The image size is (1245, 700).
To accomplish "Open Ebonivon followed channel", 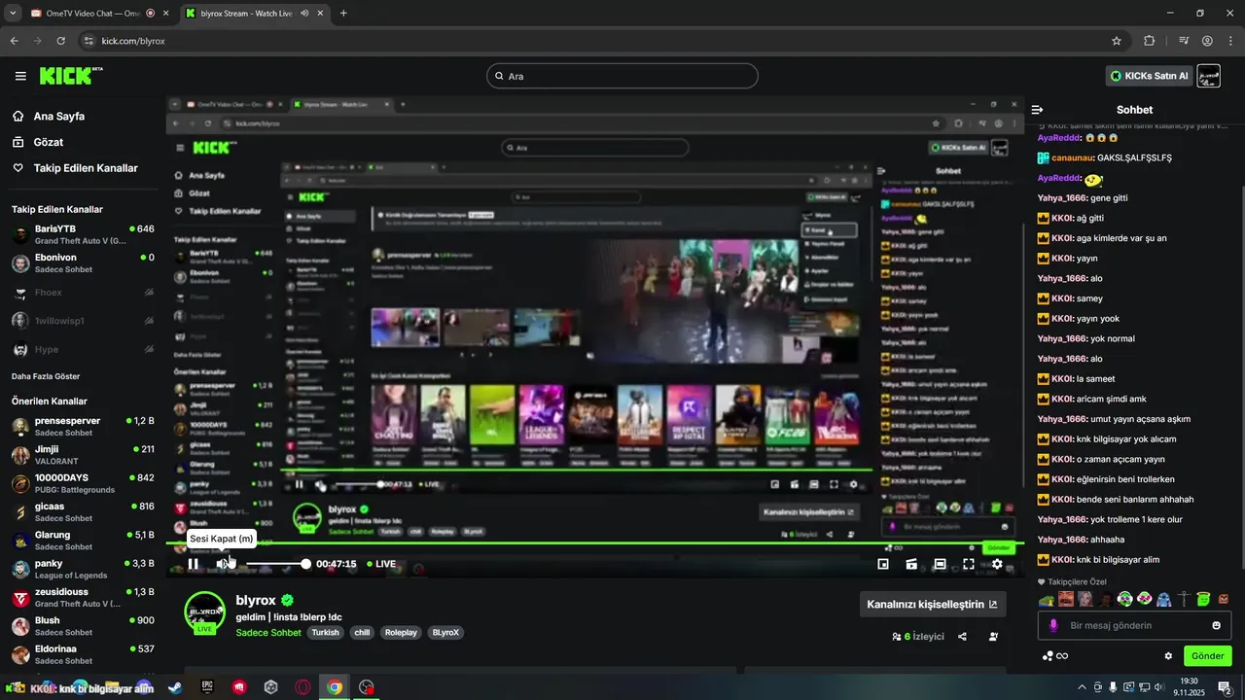I will (x=83, y=262).
